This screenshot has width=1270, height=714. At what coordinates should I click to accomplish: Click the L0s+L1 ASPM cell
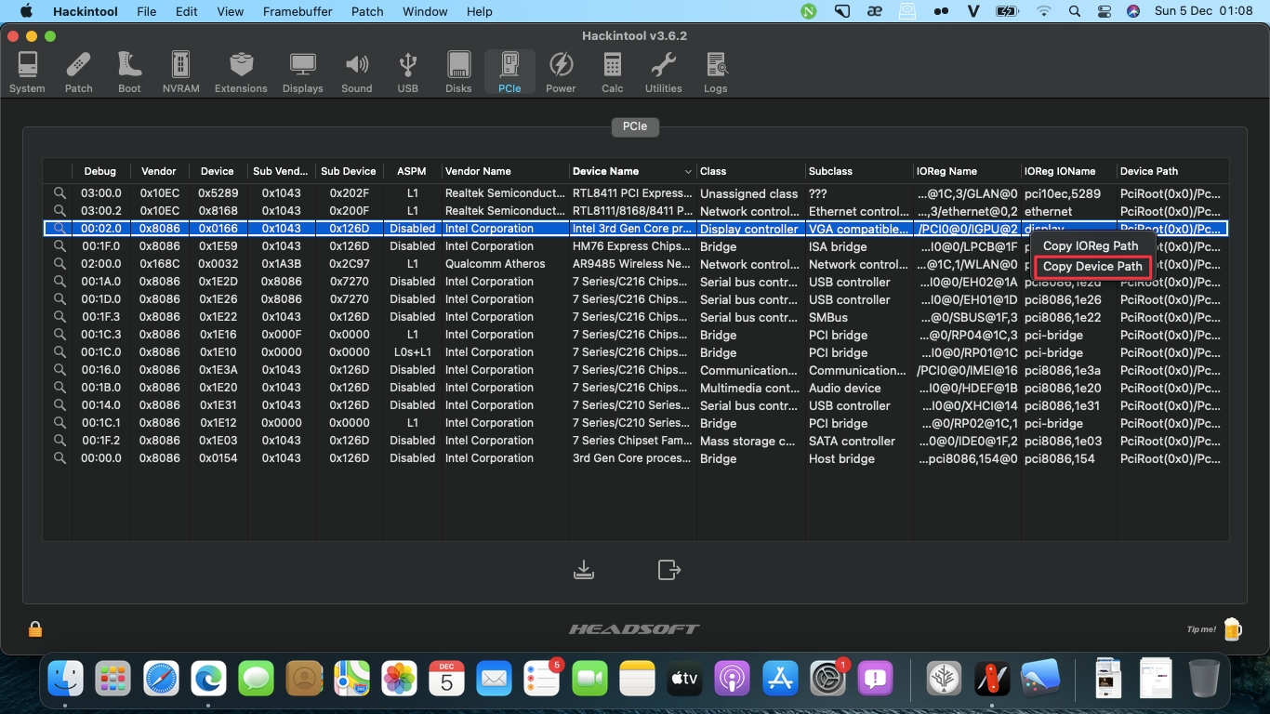(412, 352)
